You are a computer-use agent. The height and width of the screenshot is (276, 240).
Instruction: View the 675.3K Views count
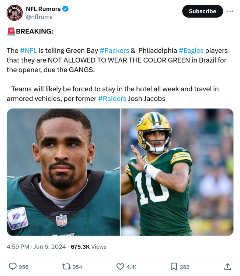click(x=88, y=247)
